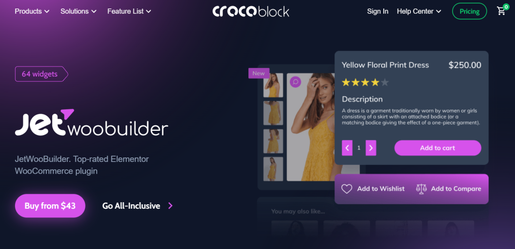The width and height of the screenshot is (515, 249).
Task: Click Buy from $43 button
Action: [50, 206]
